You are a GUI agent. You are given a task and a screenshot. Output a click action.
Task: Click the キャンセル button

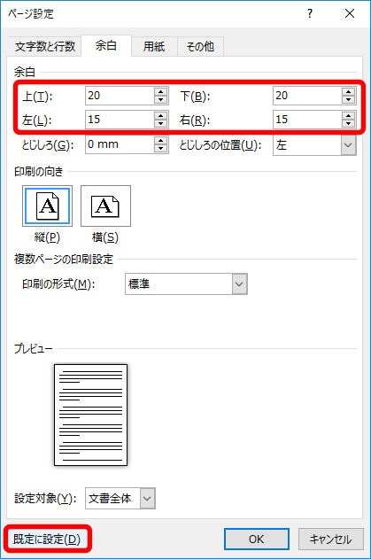click(331, 539)
